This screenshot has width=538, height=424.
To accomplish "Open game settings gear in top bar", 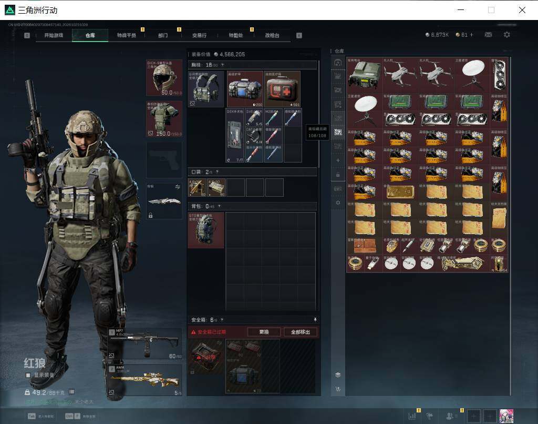I will [x=507, y=35].
